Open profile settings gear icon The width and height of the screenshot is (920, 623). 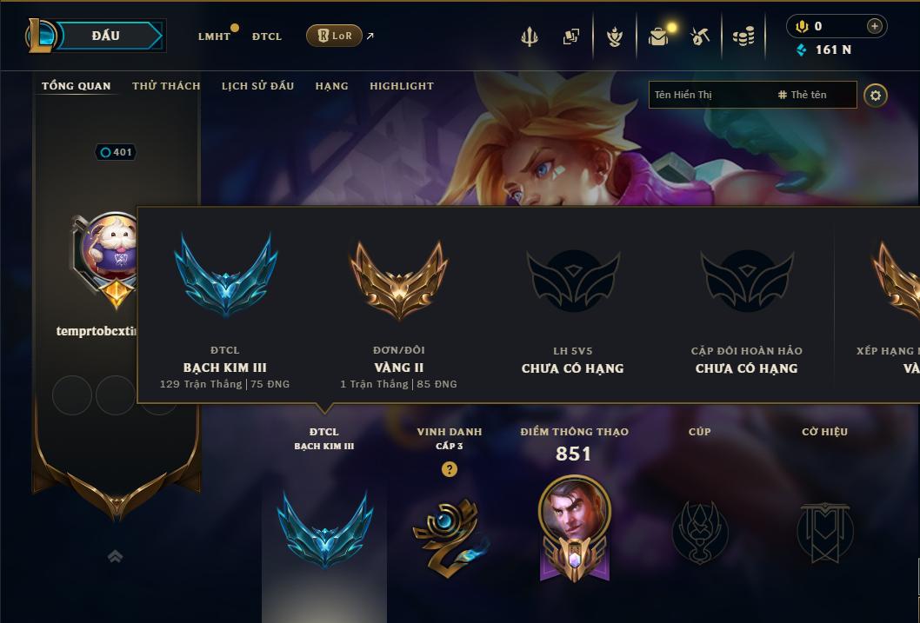pyautogui.click(x=876, y=96)
